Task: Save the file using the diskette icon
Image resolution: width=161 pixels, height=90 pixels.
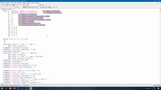Action: pyautogui.click(x=6, y=5)
